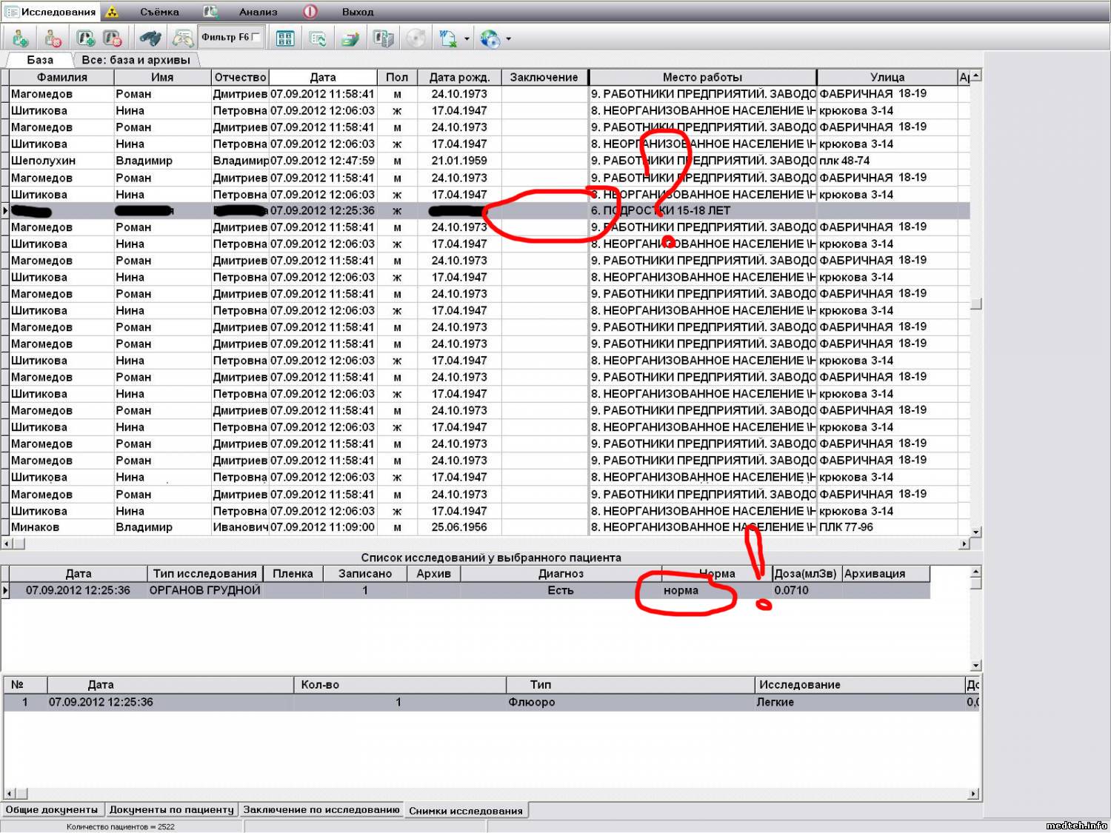Click the add patient icon
This screenshot has width=1111, height=833.
[20, 38]
